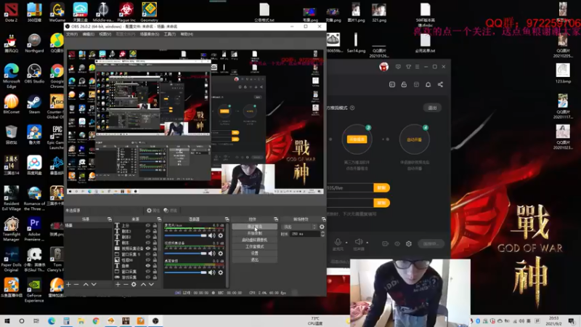Image resolution: width=581 pixels, height=327 pixels.
Task: Open the Windows Start menu
Action: click(7, 320)
